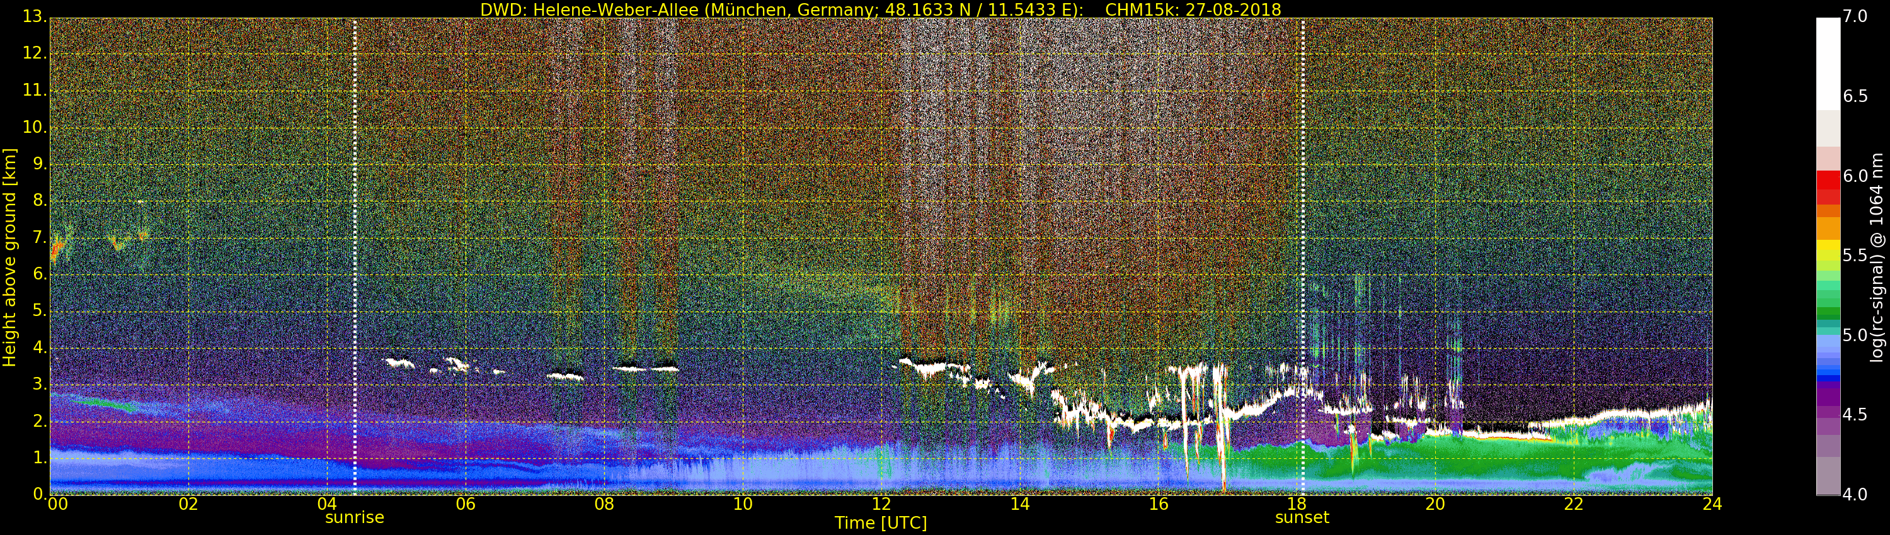This screenshot has height=535, width=1890.
Task: Click the '04' tick on the time axis
Action: (327, 504)
